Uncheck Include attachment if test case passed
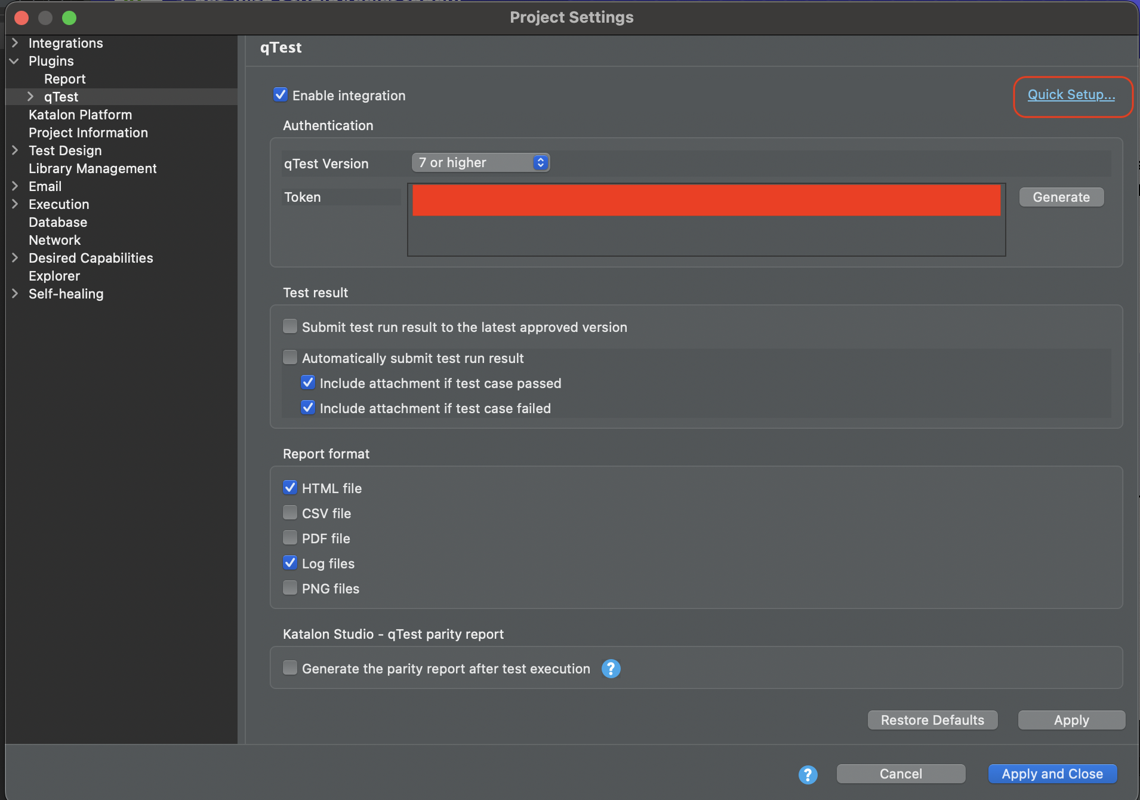 pyautogui.click(x=307, y=382)
